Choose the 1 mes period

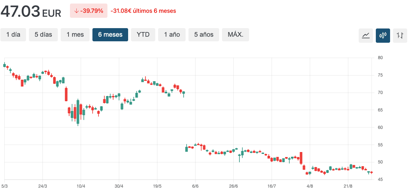(x=75, y=35)
